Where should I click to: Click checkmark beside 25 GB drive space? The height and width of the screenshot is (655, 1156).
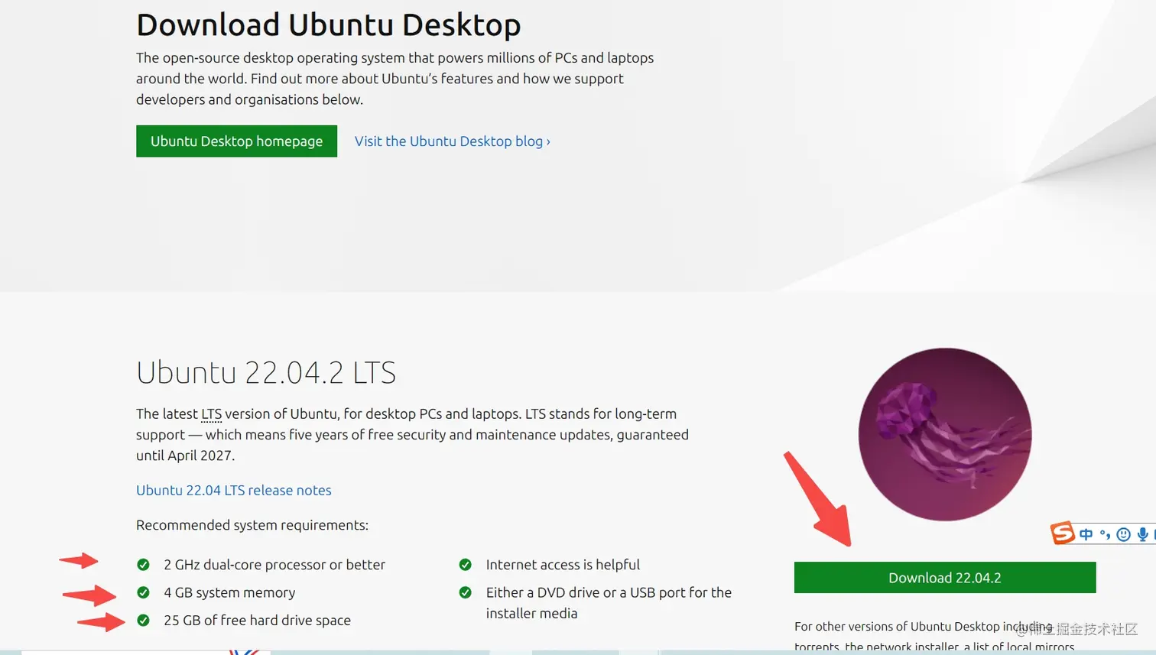[x=143, y=620]
